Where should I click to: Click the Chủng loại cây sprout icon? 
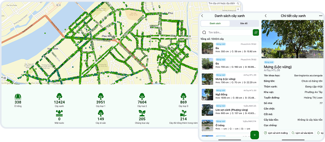142,113
